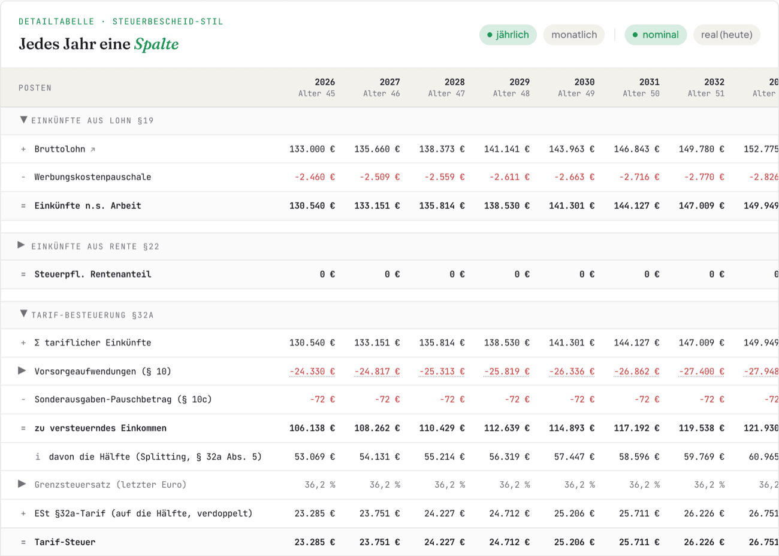779x556 pixels.
Task: Open the arrow icon next to Bruttolohn
Action: [x=93, y=150]
